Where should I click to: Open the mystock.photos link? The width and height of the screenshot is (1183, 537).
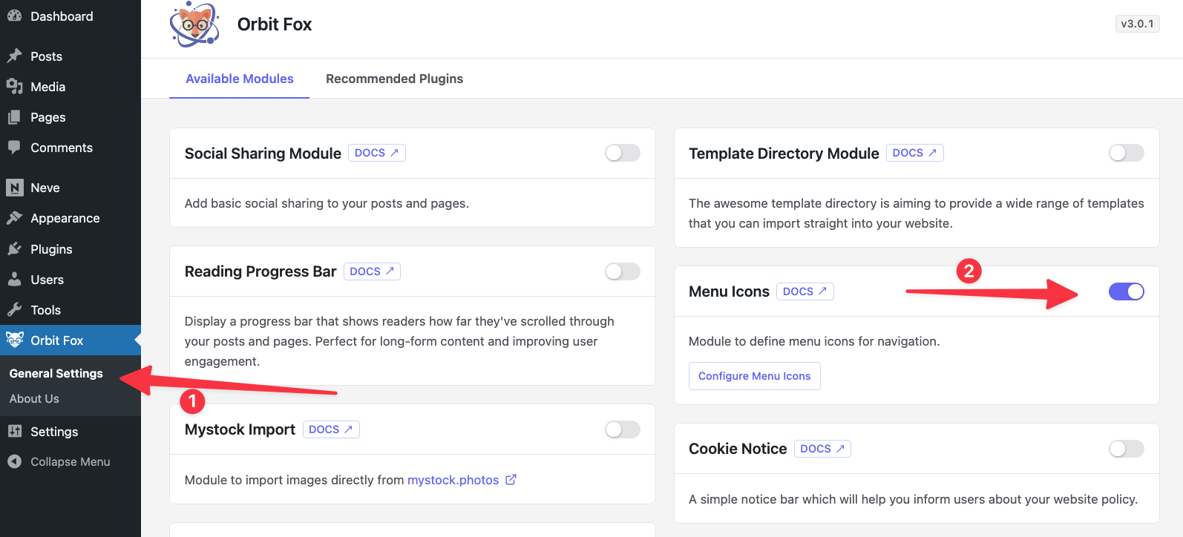453,480
